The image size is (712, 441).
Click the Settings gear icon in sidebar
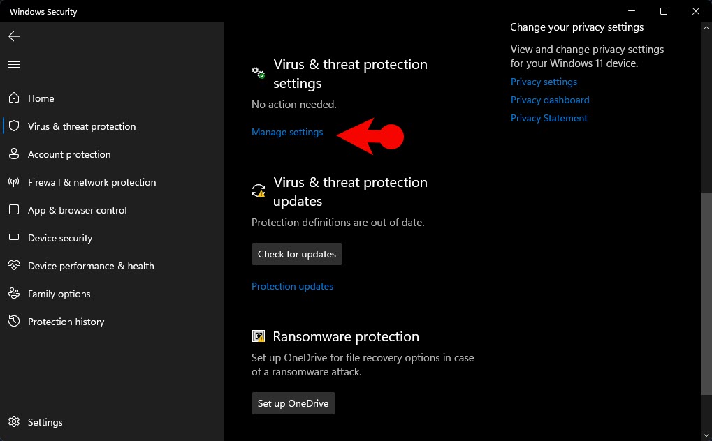click(14, 422)
